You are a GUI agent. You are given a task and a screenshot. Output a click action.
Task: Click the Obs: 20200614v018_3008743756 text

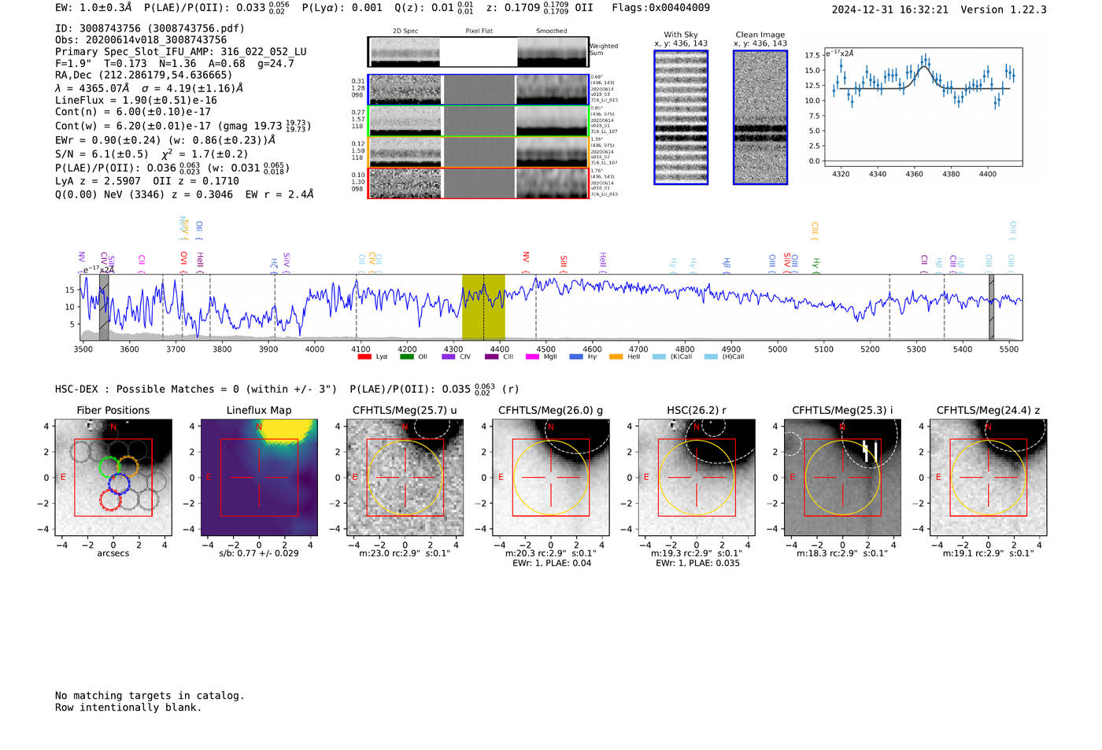[x=141, y=40]
